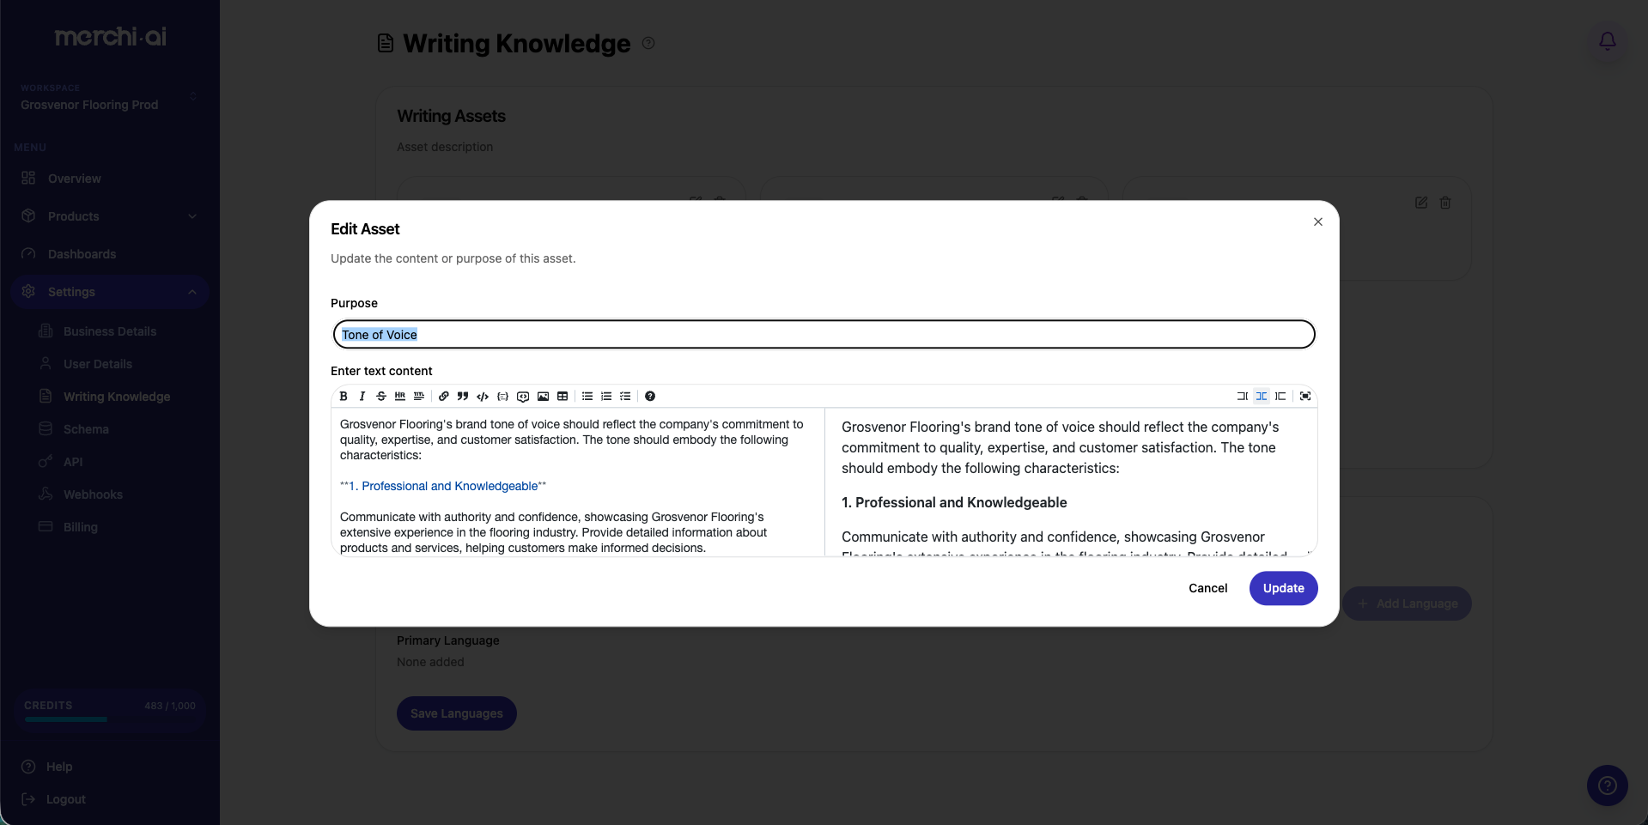The height and width of the screenshot is (825, 1648).
Task: Collapse the Settings menu section
Action: pos(110,292)
